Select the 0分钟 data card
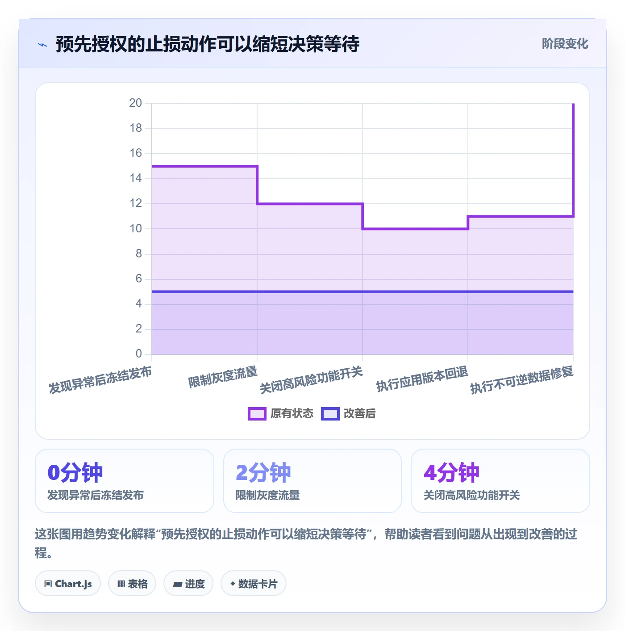 [125, 481]
